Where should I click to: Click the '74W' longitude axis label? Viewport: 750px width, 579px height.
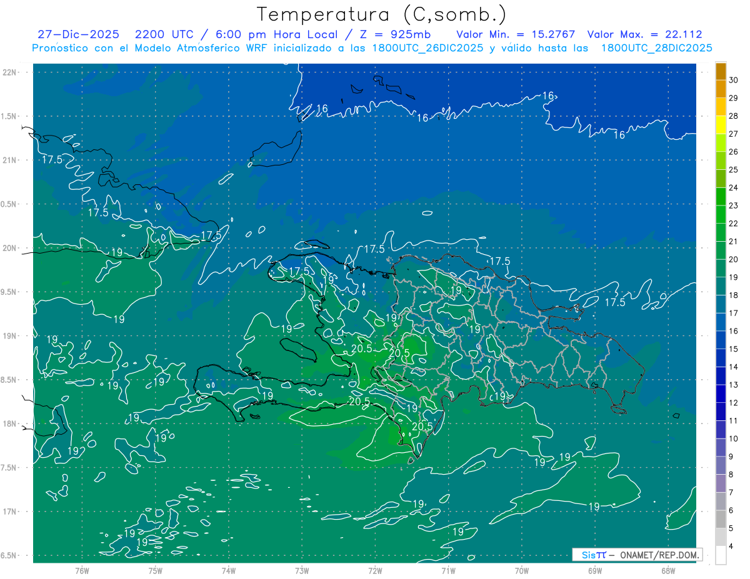[x=229, y=570]
